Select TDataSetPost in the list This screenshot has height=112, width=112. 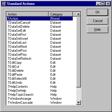click(40, 51)
